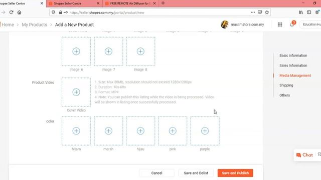Click the 'Product Video' label
Viewport: 321px width, 180px height.
(x=43, y=82)
